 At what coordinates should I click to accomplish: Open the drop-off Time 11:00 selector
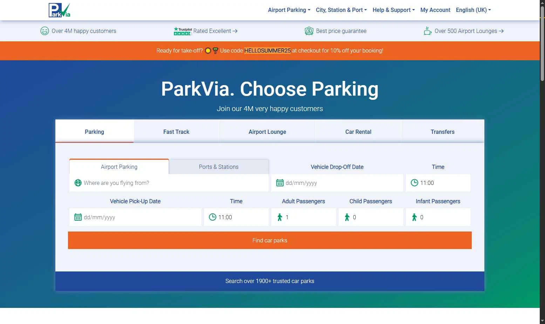438,183
